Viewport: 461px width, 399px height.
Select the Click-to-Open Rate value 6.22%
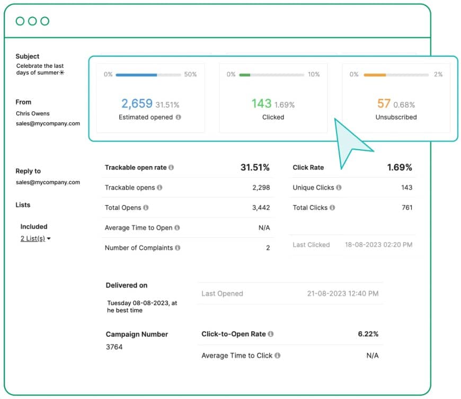[x=368, y=334]
